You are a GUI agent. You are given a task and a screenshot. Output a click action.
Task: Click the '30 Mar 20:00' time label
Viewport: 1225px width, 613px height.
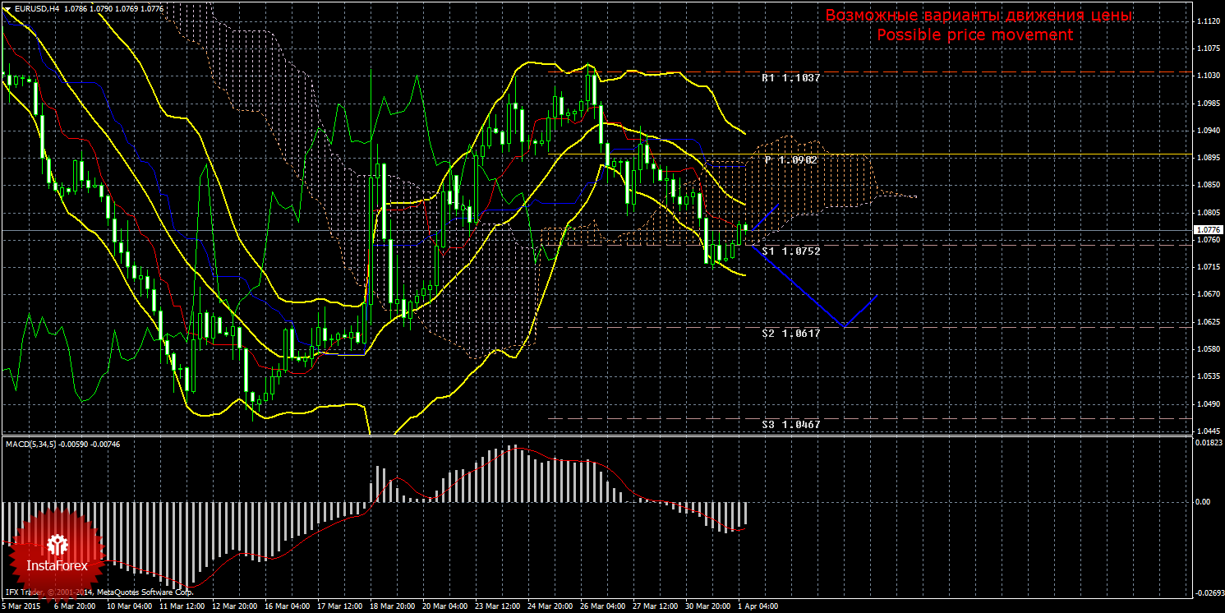click(x=708, y=606)
